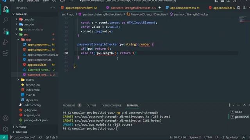Click the open changes compare icon
Image resolution: width=250 pixels, height=140 pixels.
coord(238,8)
